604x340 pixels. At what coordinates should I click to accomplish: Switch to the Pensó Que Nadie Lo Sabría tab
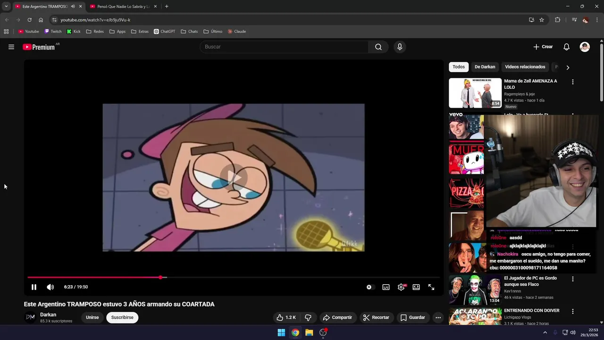click(x=123, y=7)
